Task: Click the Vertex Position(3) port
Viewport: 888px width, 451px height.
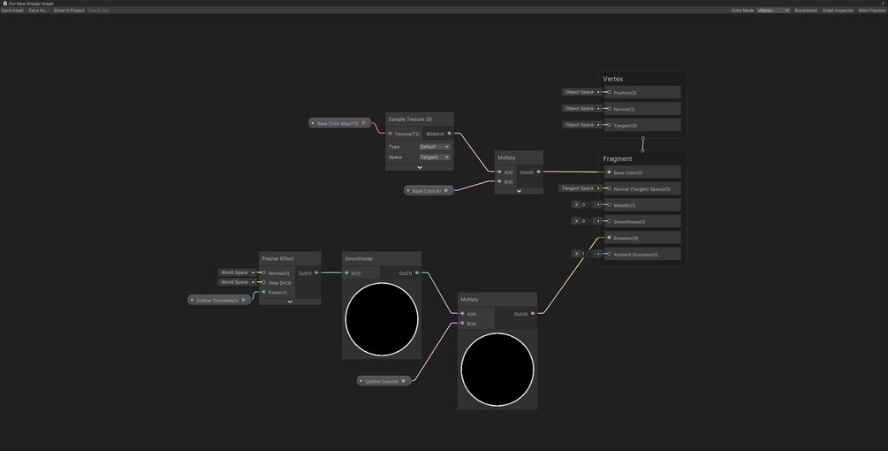Action: [609, 92]
